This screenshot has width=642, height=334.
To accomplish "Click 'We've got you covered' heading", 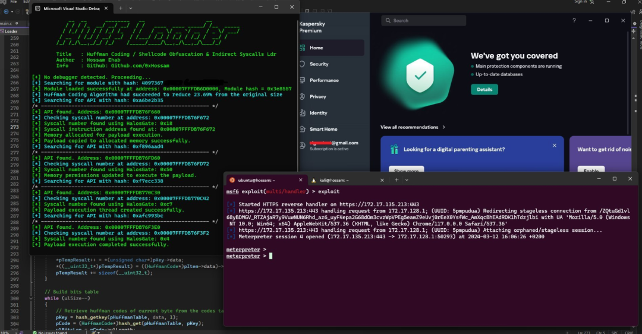I will pos(514,56).
